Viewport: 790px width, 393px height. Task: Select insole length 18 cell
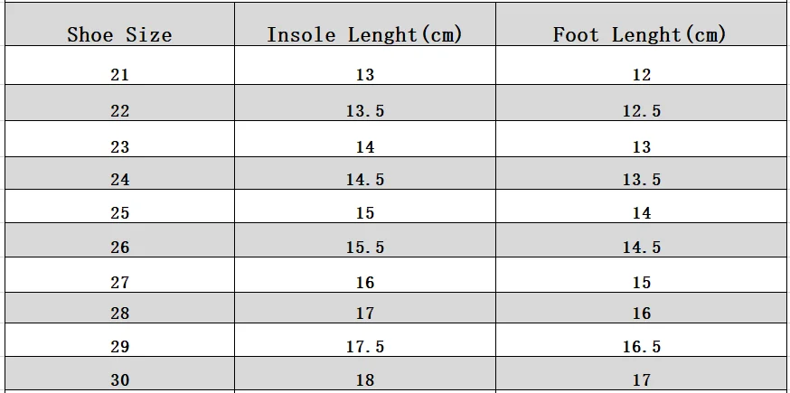tap(364, 380)
